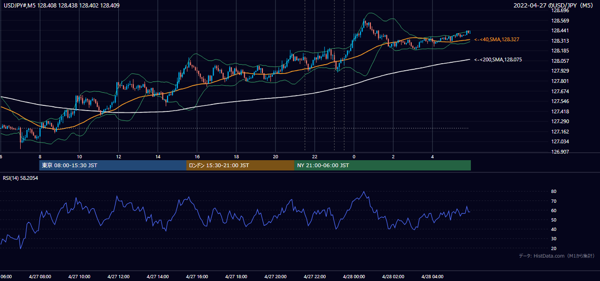Click the 4/27 16:00 date axis label
Screen dimensions: 600x281
point(197,277)
